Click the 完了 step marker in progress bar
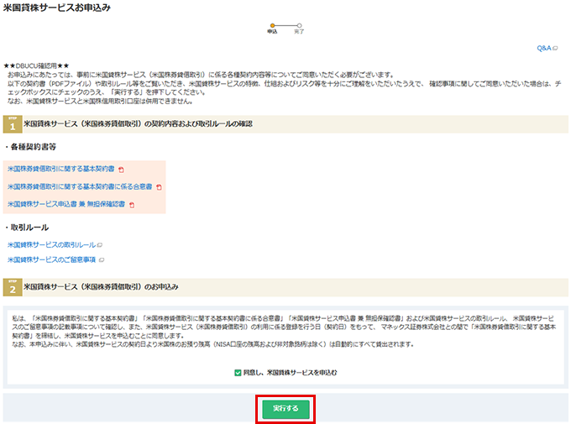Screen dimensions: 571x424 [x=299, y=26]
